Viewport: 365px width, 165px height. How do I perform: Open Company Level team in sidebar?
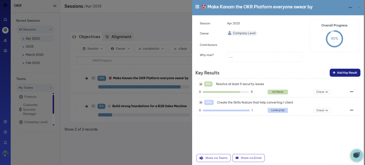33,122
